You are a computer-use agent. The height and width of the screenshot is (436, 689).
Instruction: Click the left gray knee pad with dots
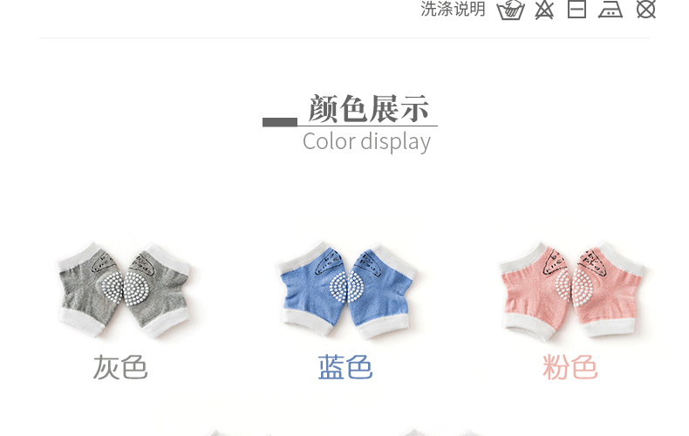pyautogui.click(x=90, y=290)
